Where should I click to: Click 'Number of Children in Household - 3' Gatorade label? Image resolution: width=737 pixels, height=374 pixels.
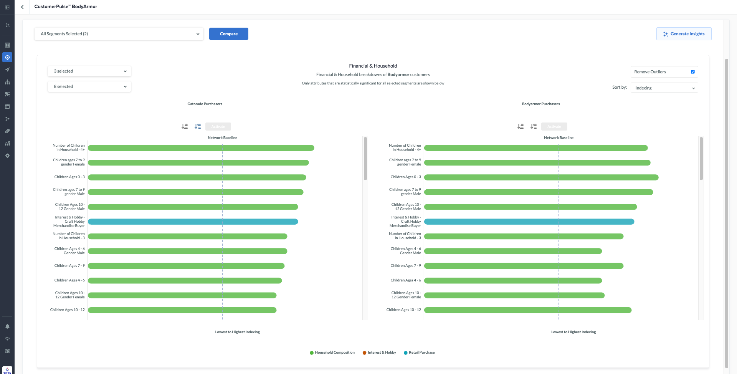pos(69,236)
